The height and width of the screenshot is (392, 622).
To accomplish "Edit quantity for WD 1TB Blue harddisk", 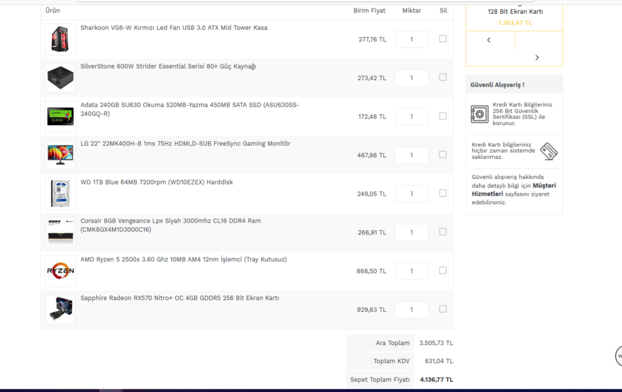I will pyautogui.click(x=411, y=194).
